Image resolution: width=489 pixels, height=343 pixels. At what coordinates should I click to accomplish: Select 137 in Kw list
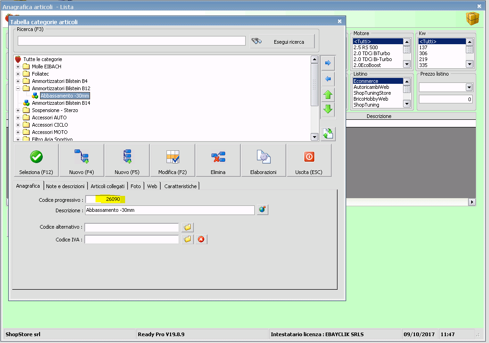coord(442,47)
